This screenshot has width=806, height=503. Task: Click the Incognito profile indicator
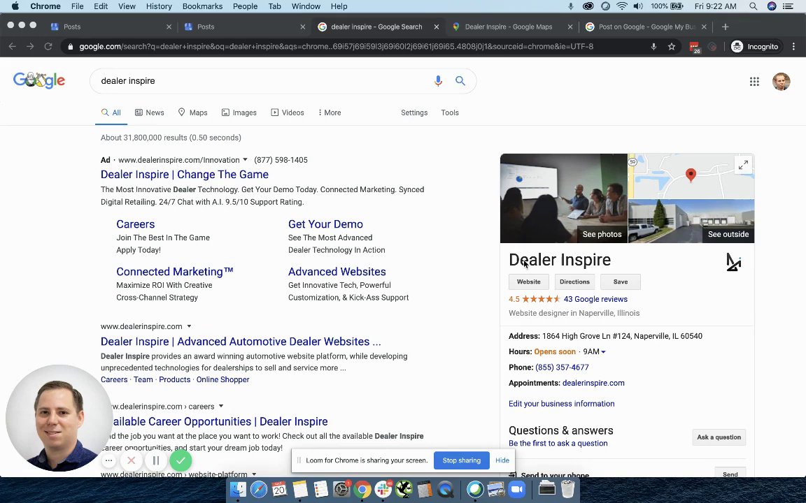(755, 47)
